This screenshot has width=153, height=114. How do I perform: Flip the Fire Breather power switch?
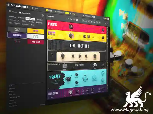[x=52, y=55]
